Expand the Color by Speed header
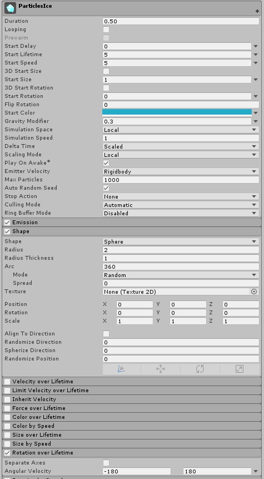This screenshot has height=479, width=264. pos(132,426)
